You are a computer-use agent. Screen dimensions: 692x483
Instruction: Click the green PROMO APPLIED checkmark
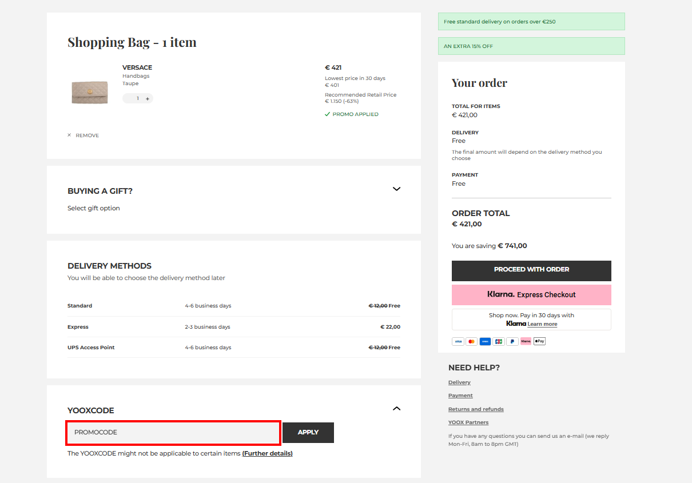pyautogui.click(x=328, y=114)
